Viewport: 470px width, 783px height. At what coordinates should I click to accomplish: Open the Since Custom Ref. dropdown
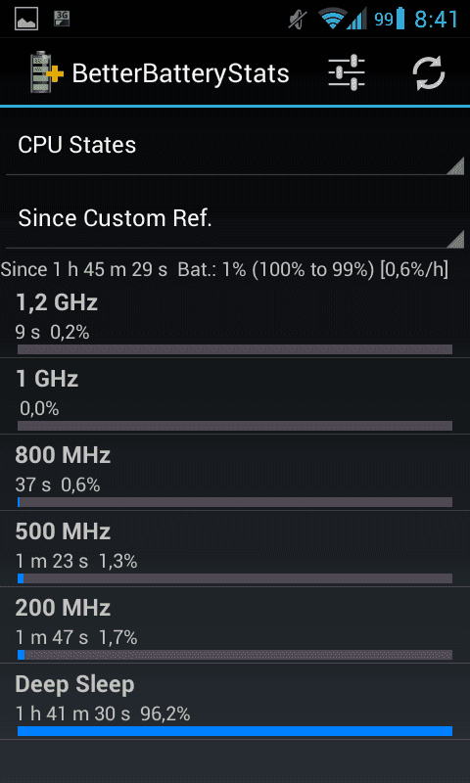[x=235, y=218]
